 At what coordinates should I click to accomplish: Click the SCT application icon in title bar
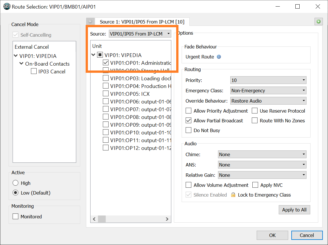pos(7,6)
